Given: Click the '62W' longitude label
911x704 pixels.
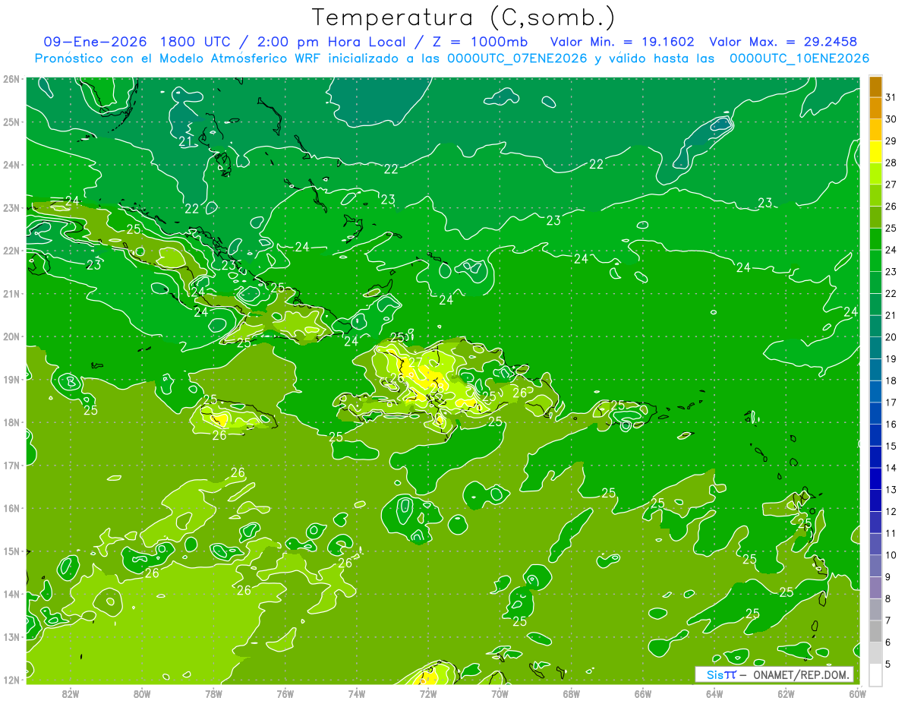Looking at the screenshot, I should coord(786,693).
